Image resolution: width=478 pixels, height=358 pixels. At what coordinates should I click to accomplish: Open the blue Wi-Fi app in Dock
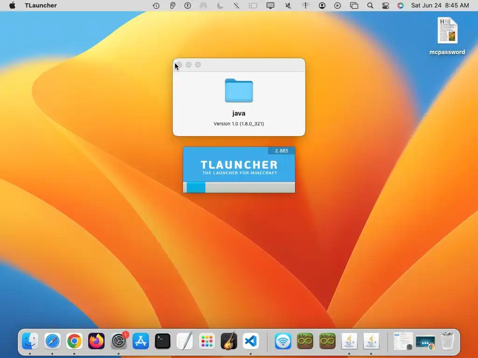click(283, 341)
